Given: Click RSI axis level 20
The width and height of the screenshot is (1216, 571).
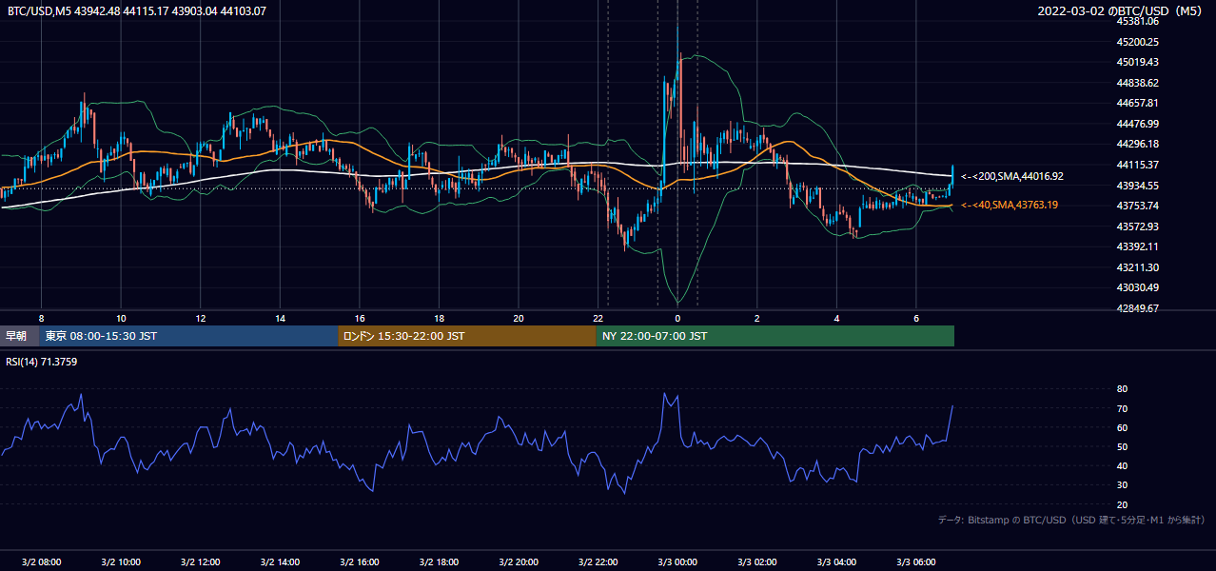Looking at the screenshot, I should click(1122, 504).
